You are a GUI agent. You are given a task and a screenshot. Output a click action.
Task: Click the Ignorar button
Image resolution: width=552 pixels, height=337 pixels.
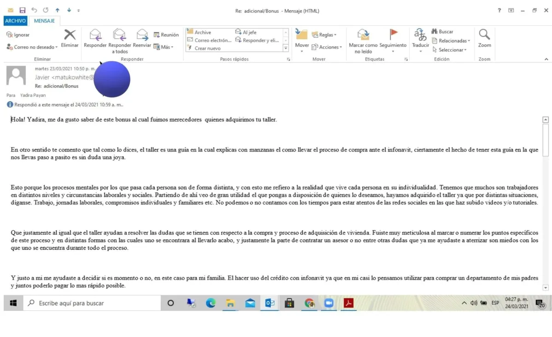tap(18, 35)
